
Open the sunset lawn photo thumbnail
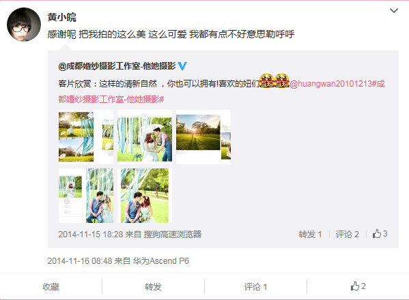tap(203, 137)
